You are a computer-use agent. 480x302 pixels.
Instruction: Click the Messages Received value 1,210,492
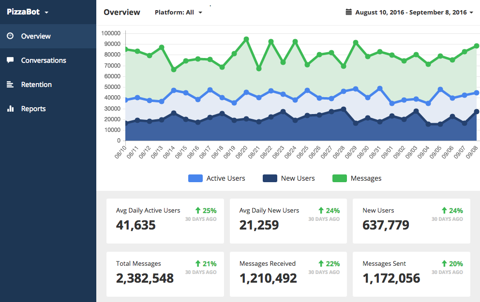tap(268, 278)
